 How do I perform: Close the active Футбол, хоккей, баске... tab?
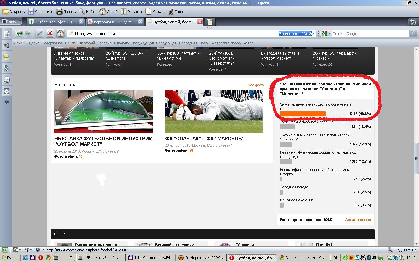tap(200, 22)
